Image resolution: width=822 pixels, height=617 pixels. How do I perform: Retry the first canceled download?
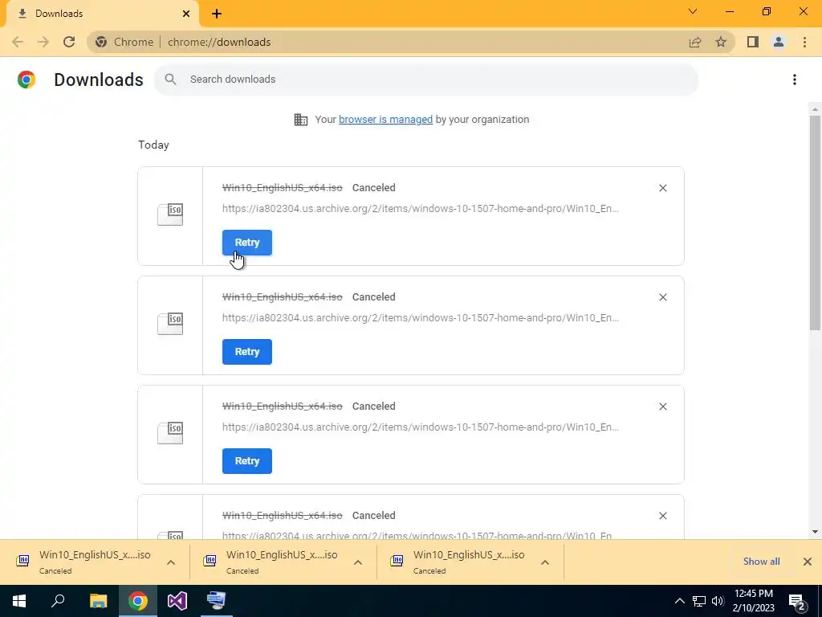(247, 243)
